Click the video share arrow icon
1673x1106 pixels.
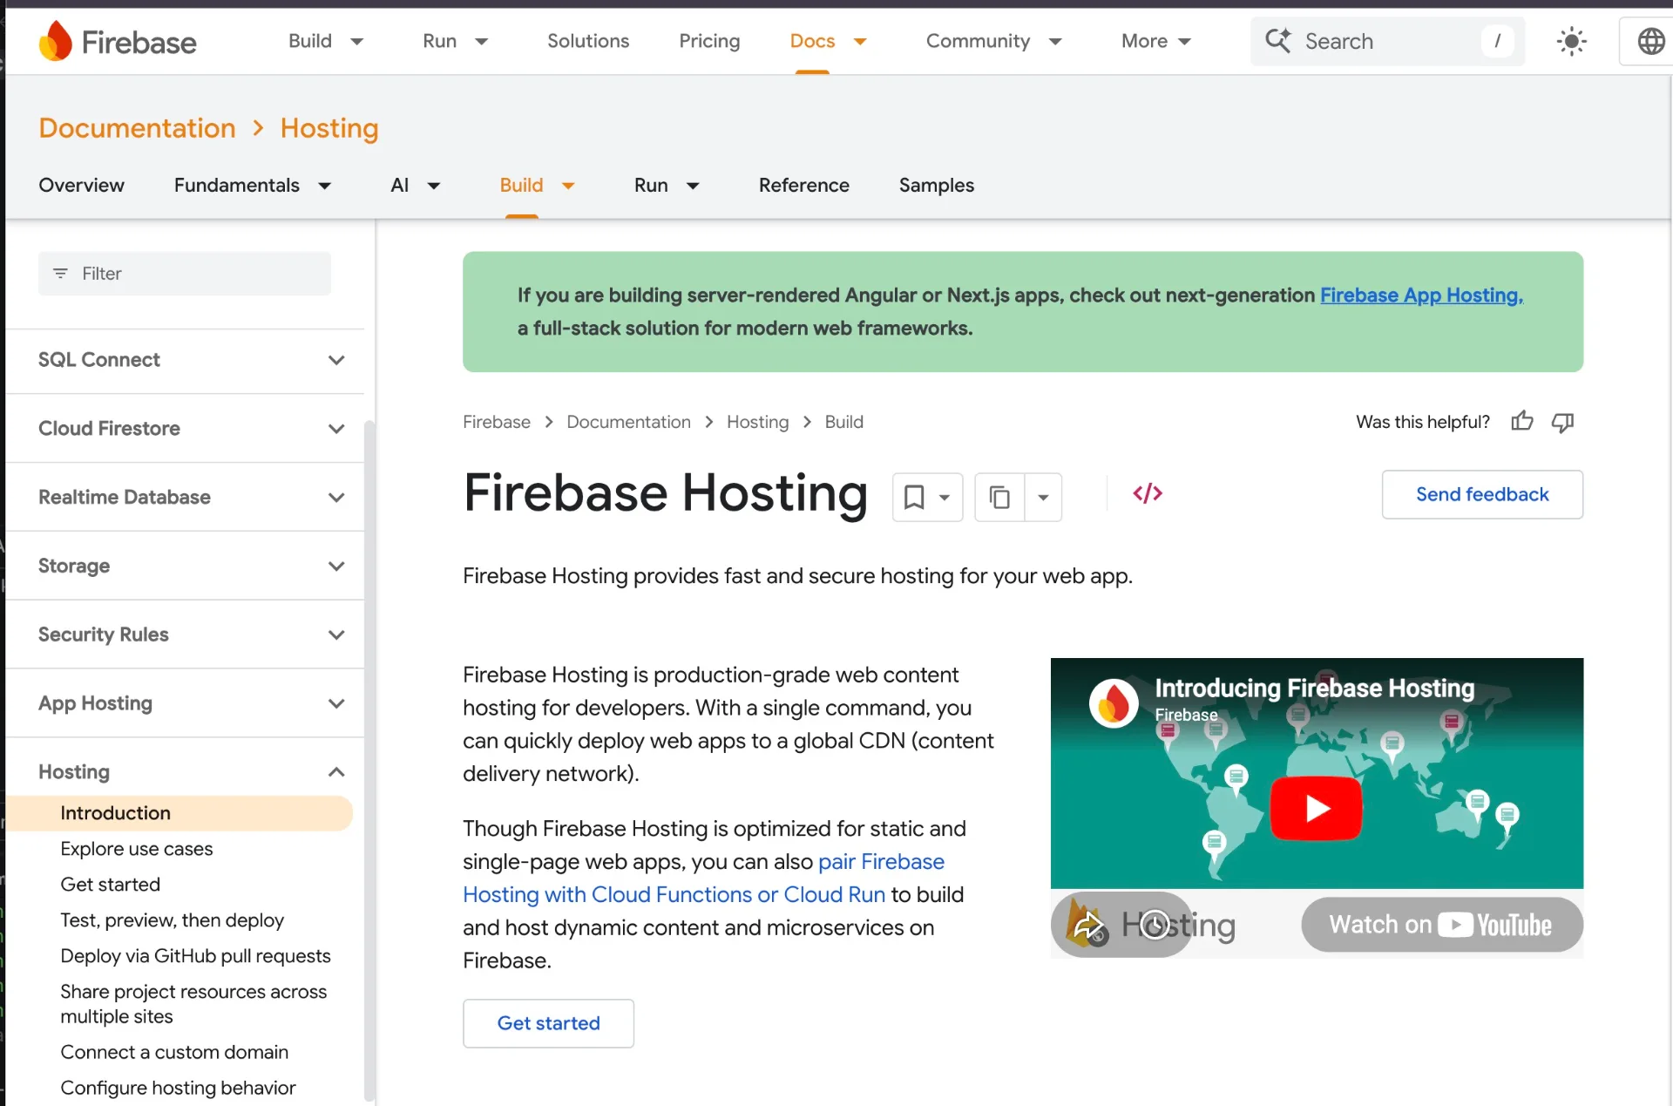tap(1088, 926)
